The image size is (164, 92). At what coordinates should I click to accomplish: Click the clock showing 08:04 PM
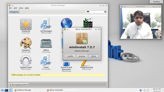pos(157,89)
